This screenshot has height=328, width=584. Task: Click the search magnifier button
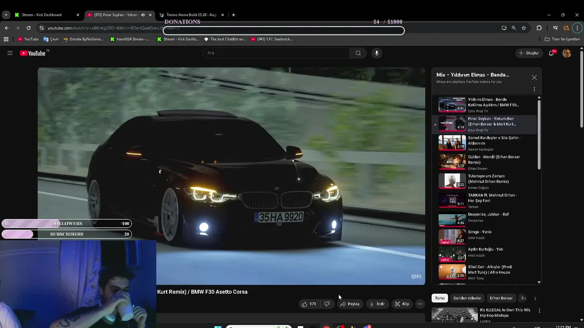coord(358,53)
